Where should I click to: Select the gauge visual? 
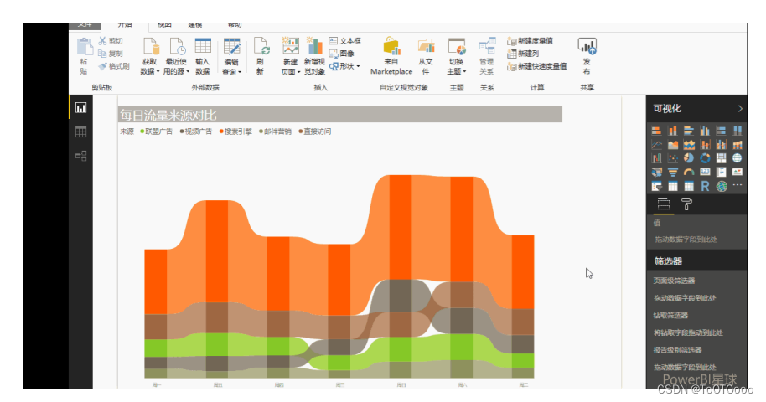pyautogui.click(x=689, y=172)
